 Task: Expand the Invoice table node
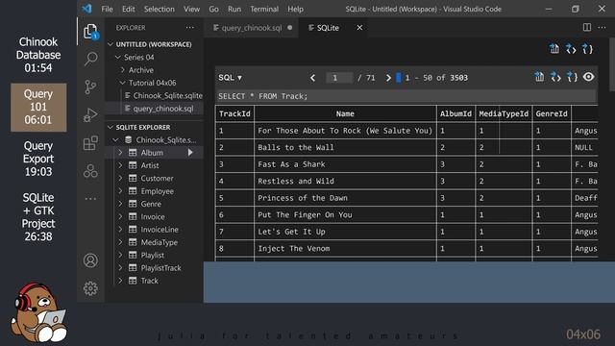[120, 216]
